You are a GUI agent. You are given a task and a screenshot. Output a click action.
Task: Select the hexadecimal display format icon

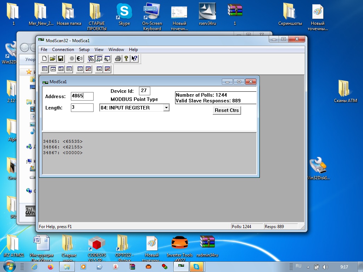point(69,69)
